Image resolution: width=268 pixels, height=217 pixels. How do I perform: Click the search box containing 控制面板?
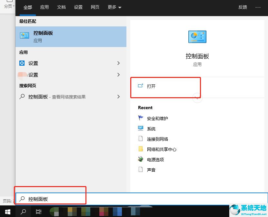[x=142, y=199]
